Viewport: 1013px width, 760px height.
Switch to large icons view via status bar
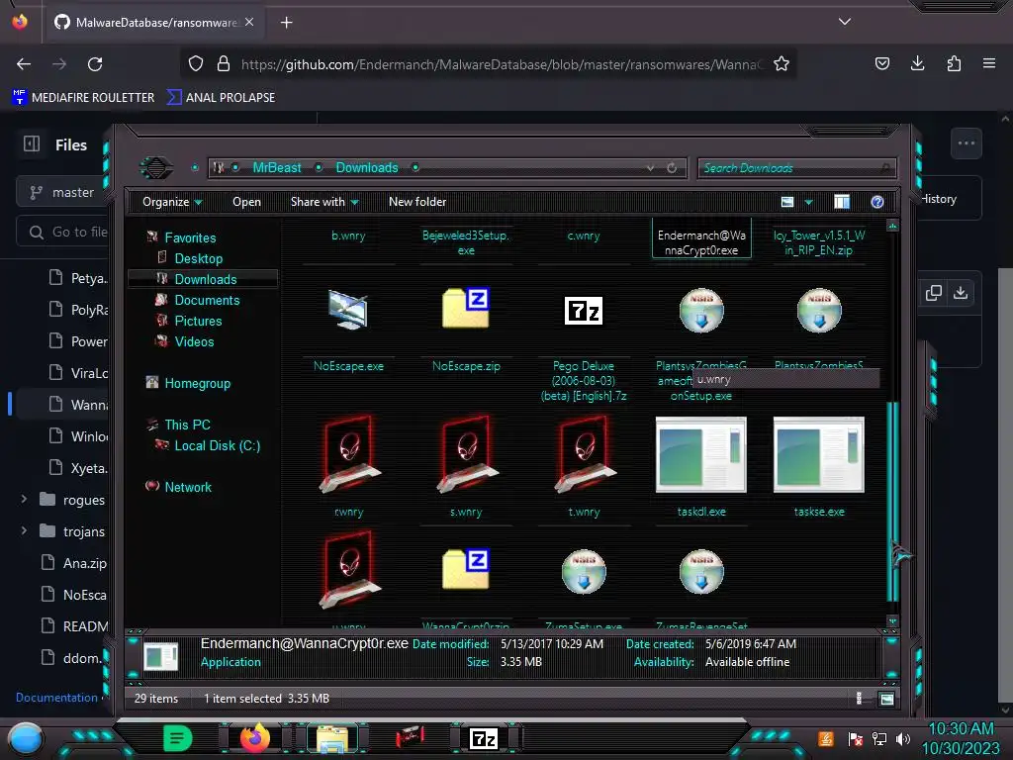887,699
